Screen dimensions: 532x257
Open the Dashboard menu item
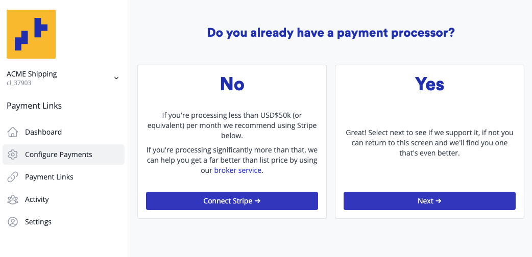(x=43, y=132)
